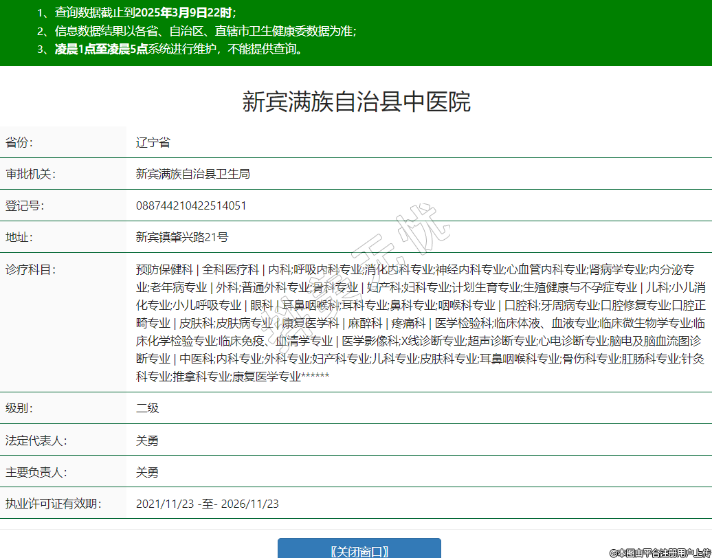The height and width of the screenshot is (558, 712).
Task: Select registration number 088744210422514051
Action: point(191,206)
